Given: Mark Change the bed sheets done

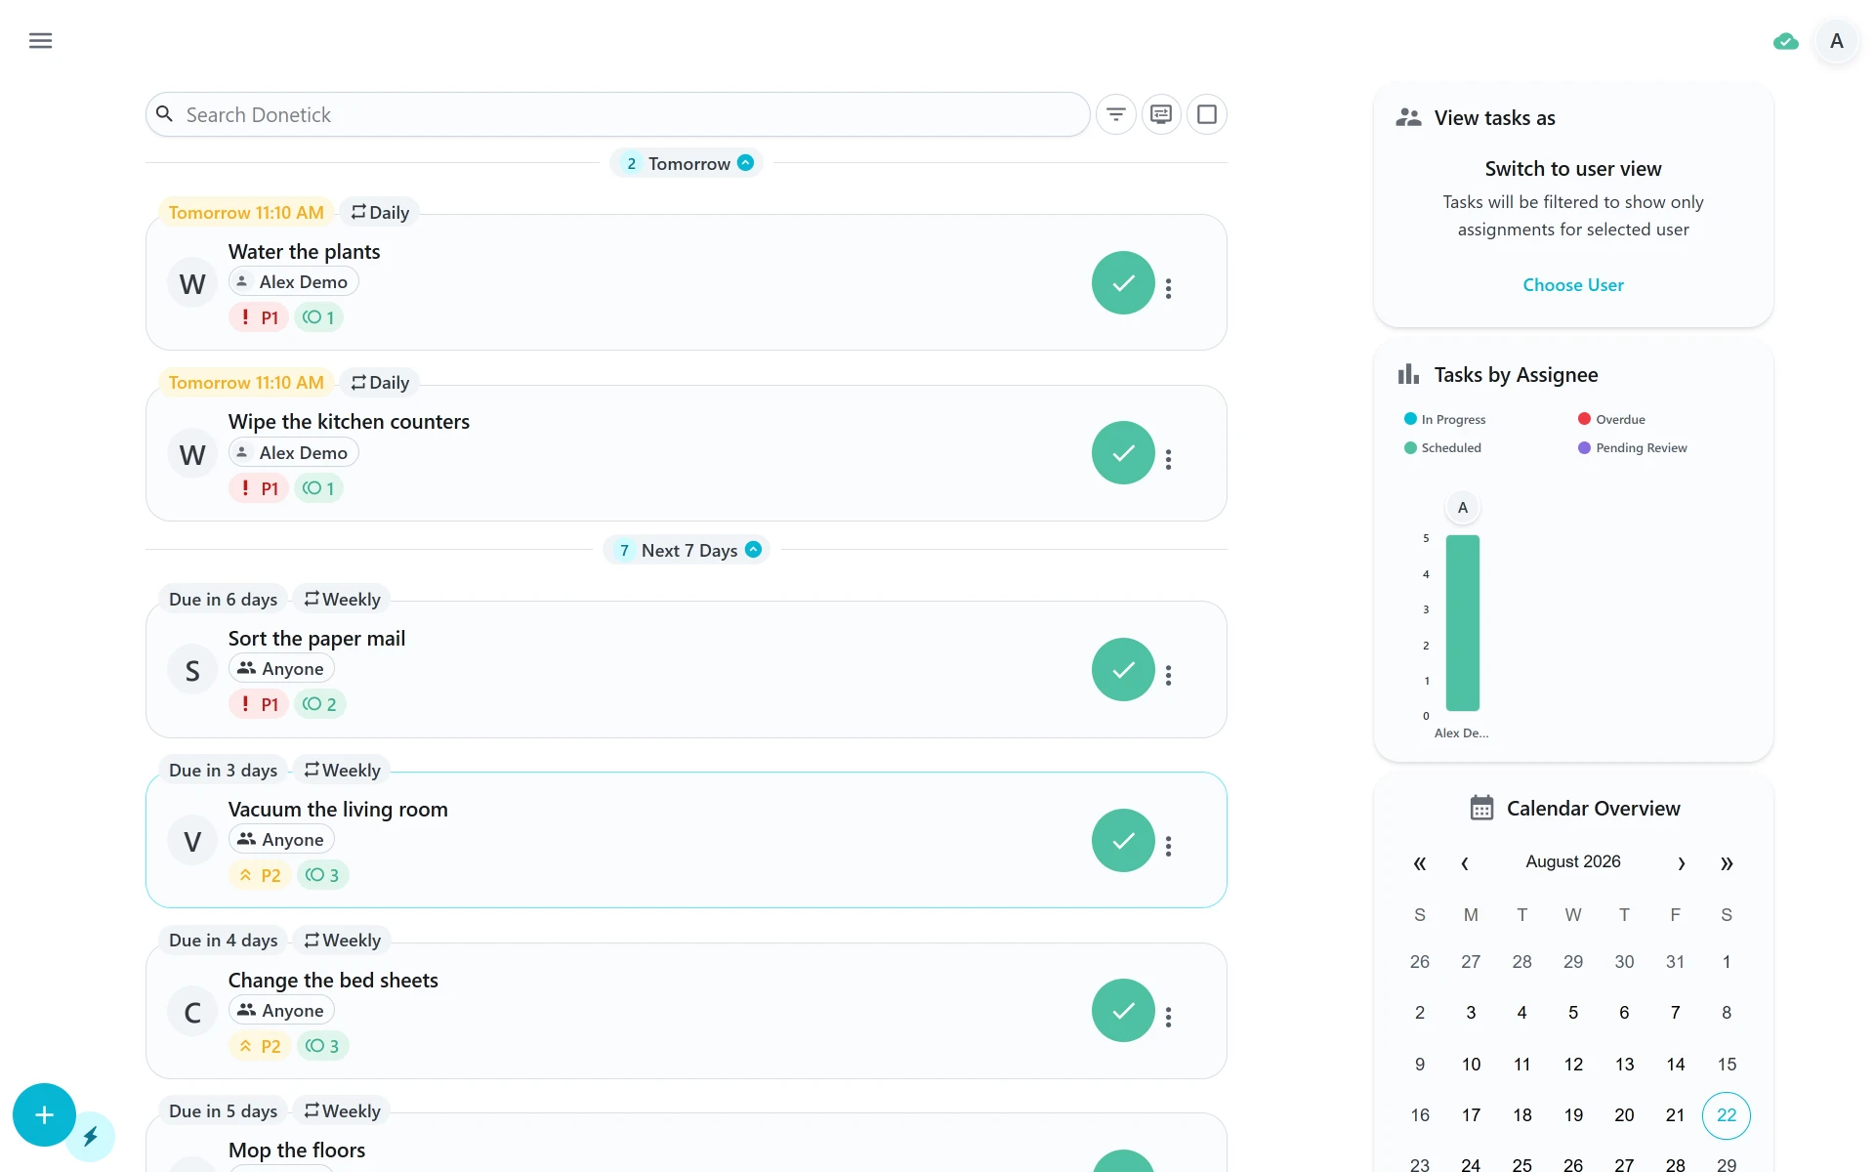Looking at the screenshot, I should click(x=1123, y=1011).
